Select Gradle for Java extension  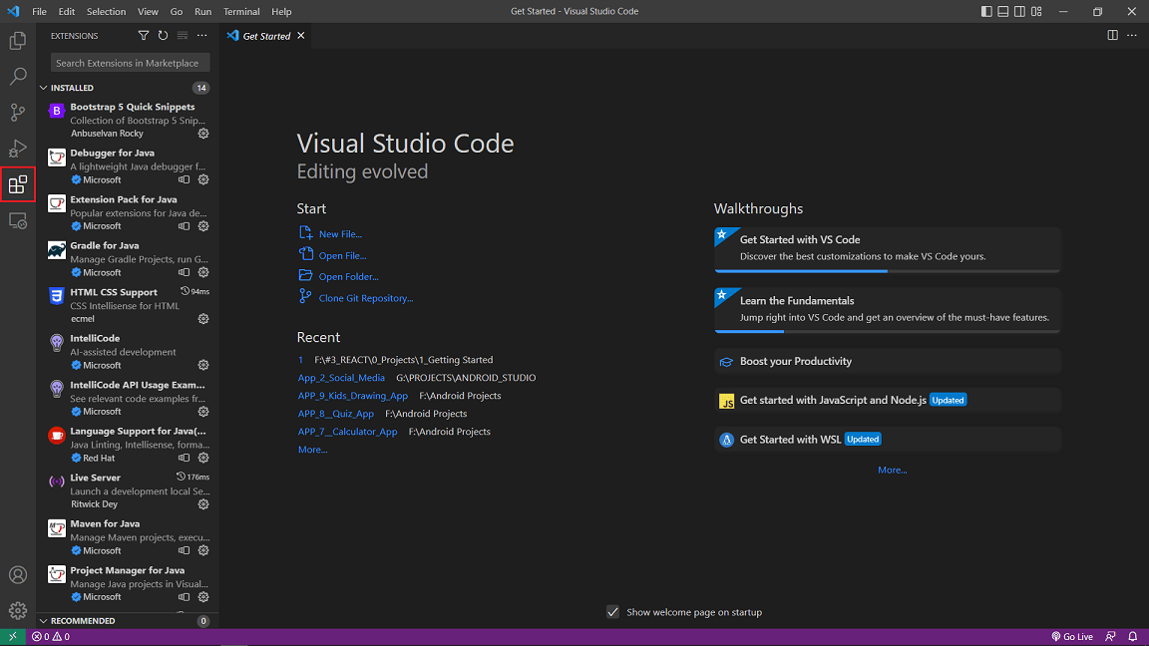pos(128,259)
